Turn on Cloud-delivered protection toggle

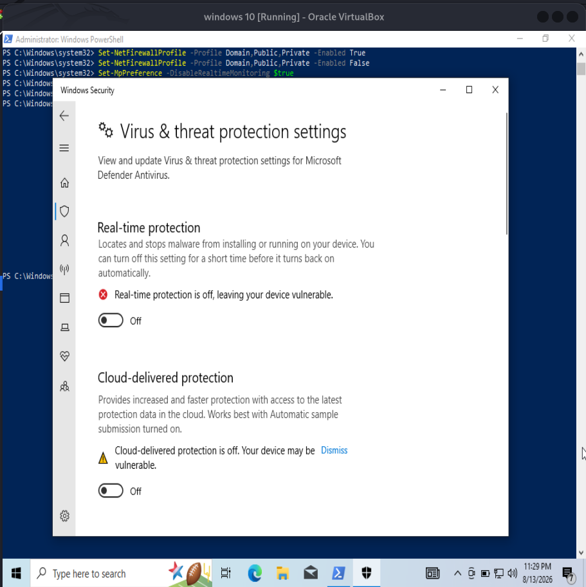111,491
